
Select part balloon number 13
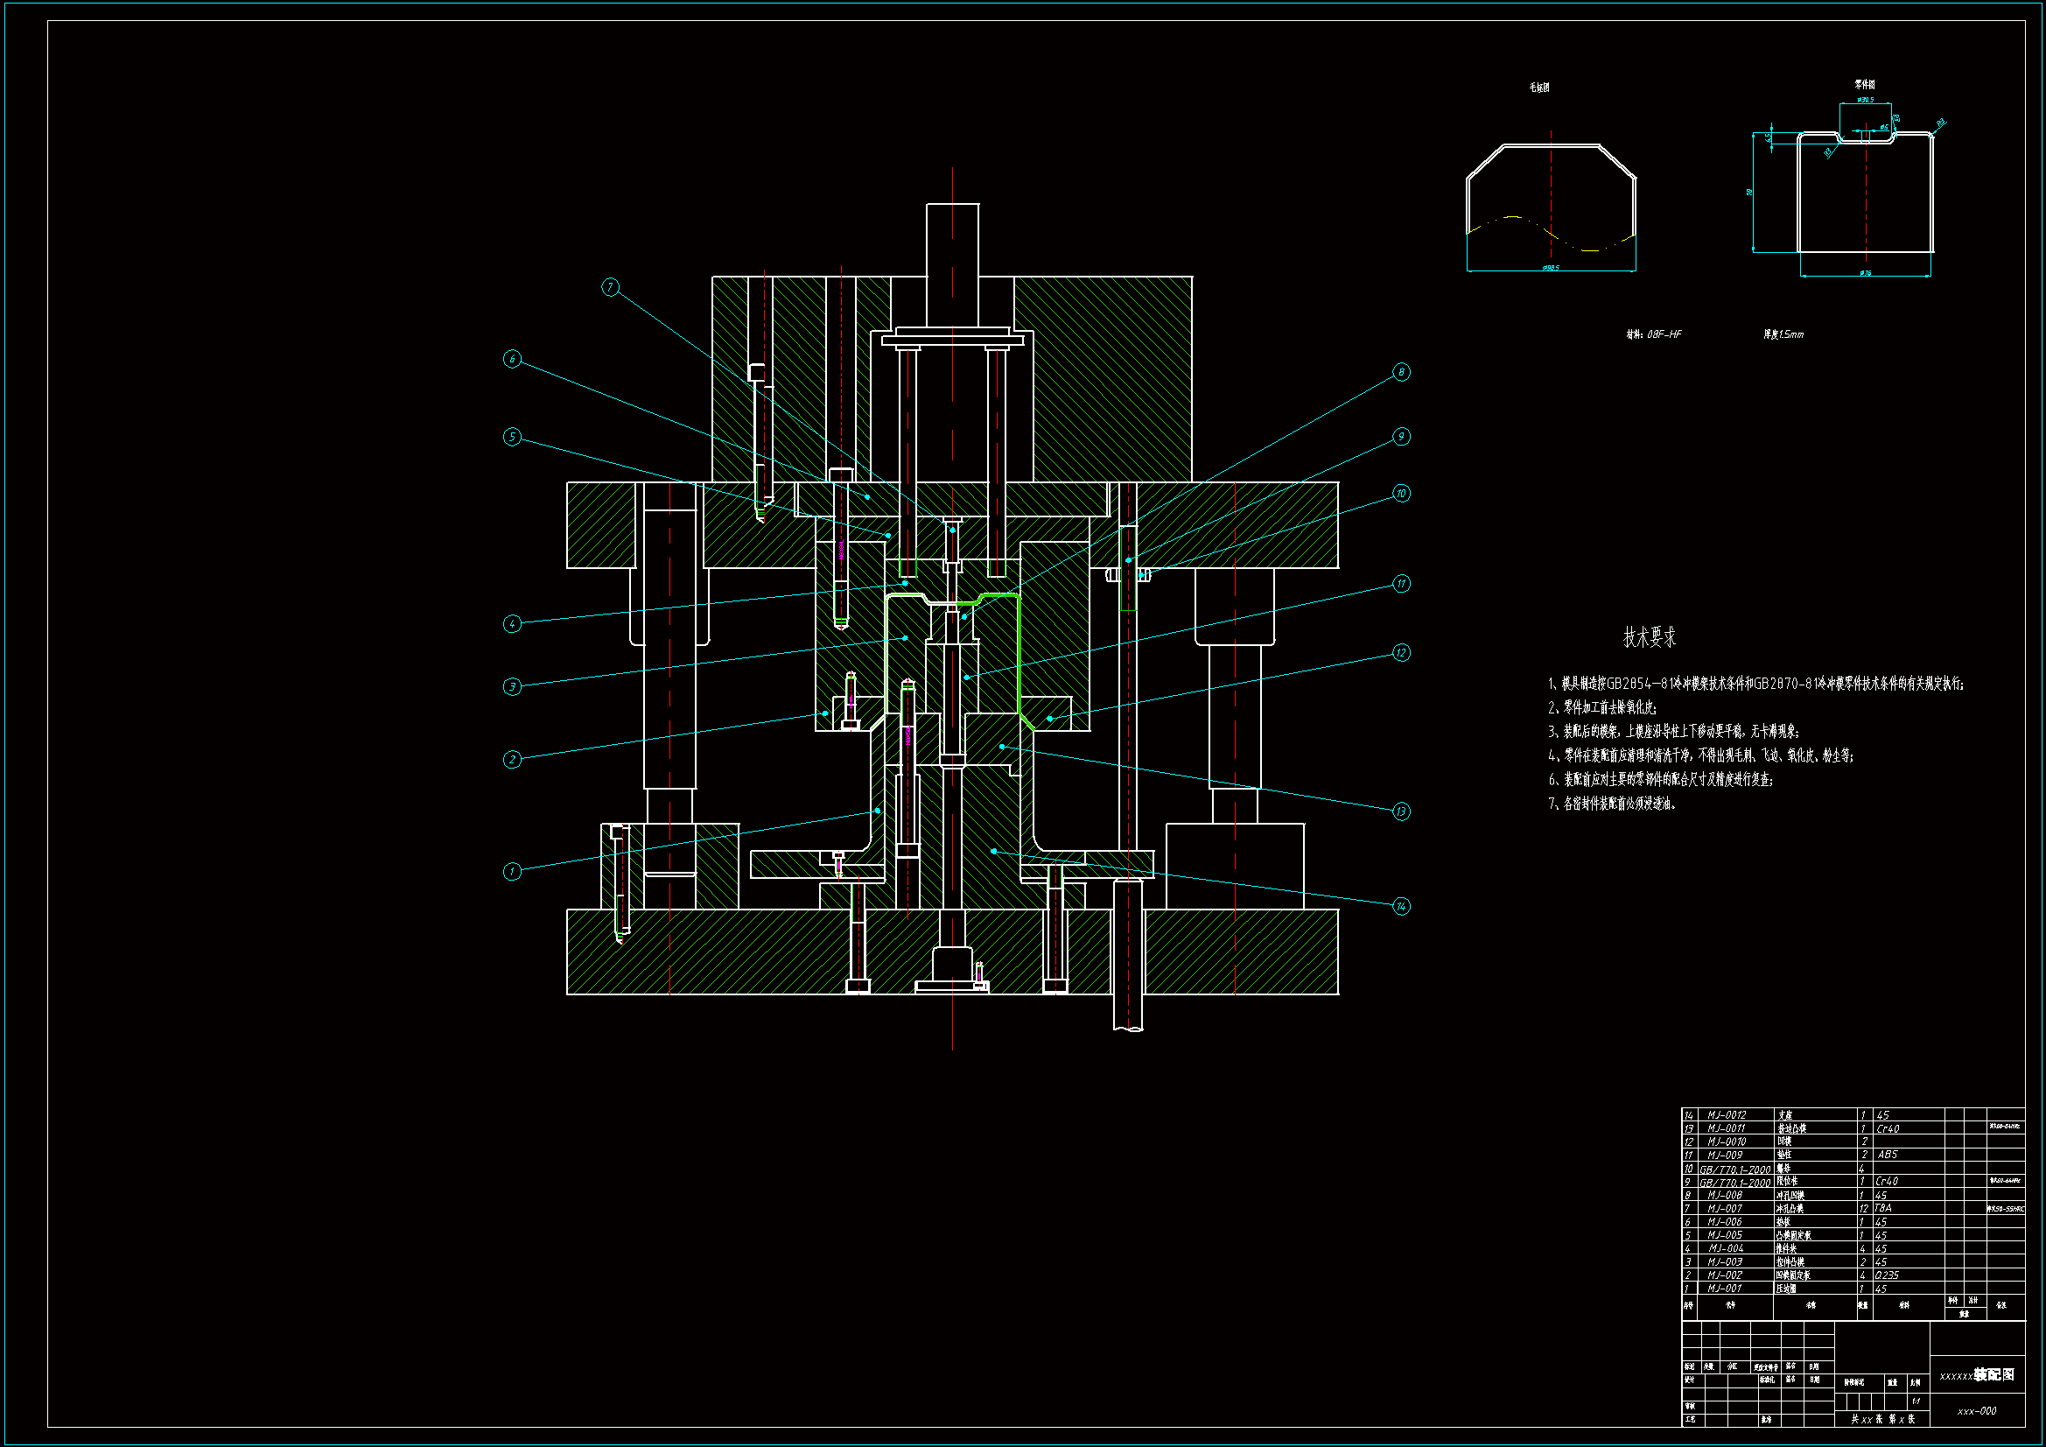click(1401, 811)
